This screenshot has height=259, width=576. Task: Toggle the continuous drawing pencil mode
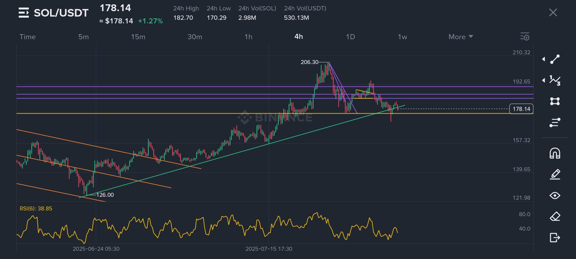[x=555, y=174]
